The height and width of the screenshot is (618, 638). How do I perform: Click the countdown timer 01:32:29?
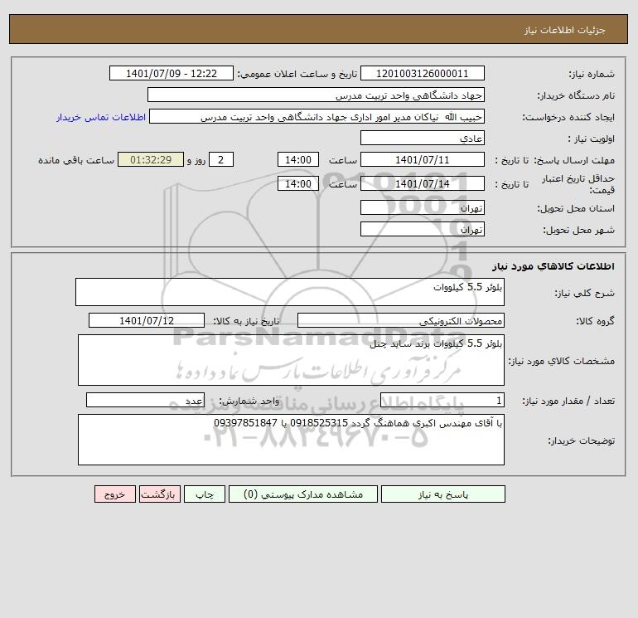click(151, 160)
